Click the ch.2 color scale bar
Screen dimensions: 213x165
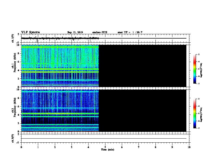pos(194,114)
